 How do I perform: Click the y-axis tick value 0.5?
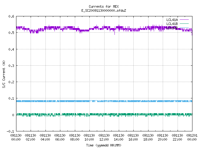11,33
